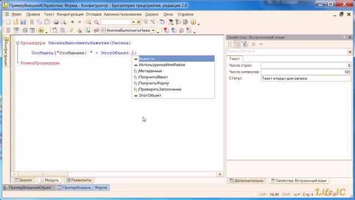Image resolution: width=355 pixels, height=200 pixels.
Task: Switch to the Диалог tab
Action: click(23, 180)
